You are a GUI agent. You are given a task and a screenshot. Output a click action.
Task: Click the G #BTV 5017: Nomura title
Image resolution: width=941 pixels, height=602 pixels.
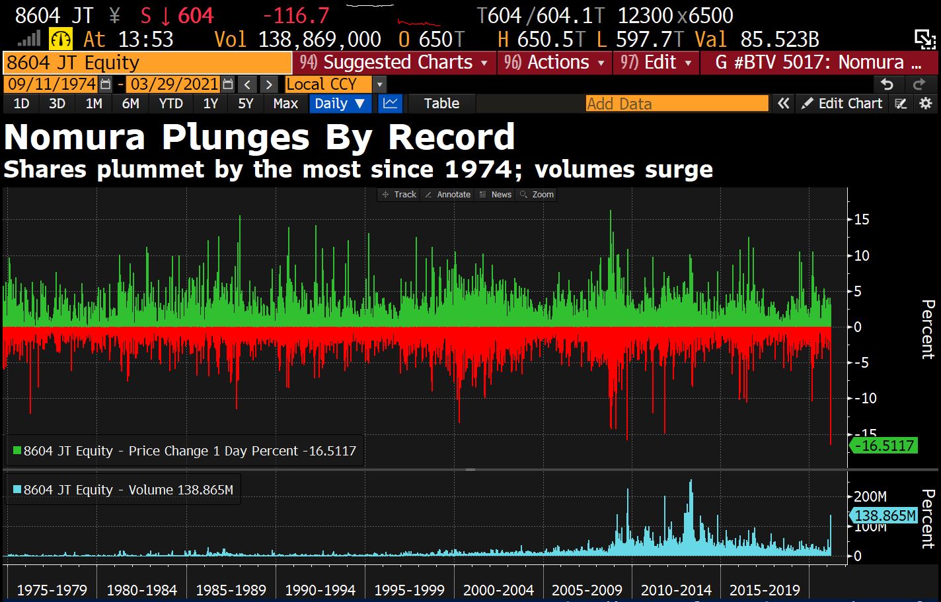coord(818,63)
